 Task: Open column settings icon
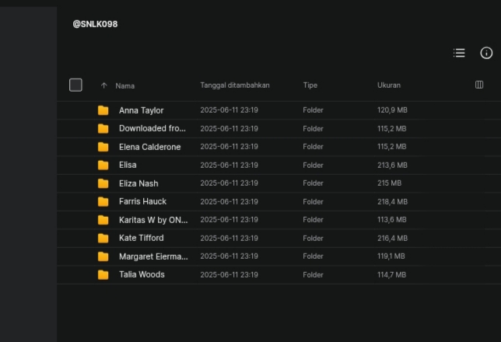(479, 85)
